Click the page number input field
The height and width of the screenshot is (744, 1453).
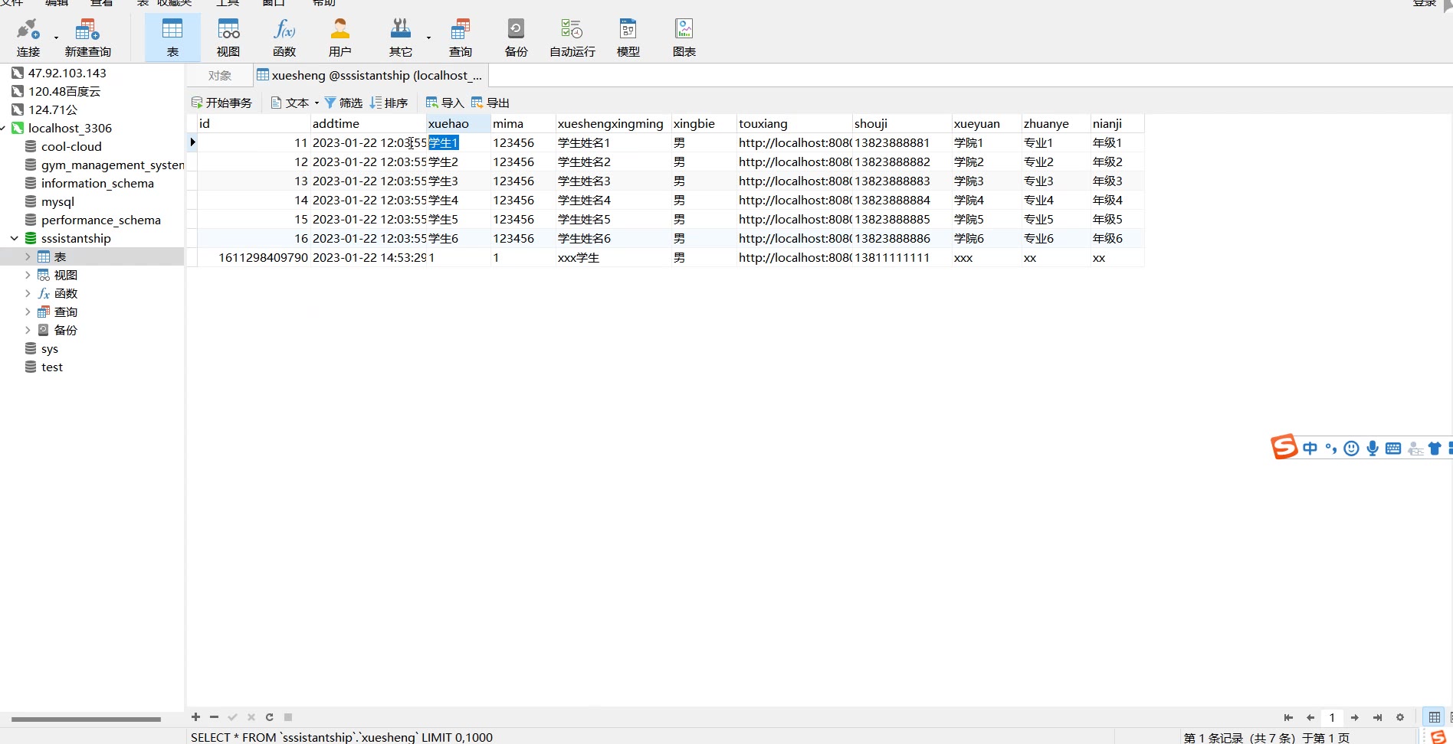coord(1333,718)
